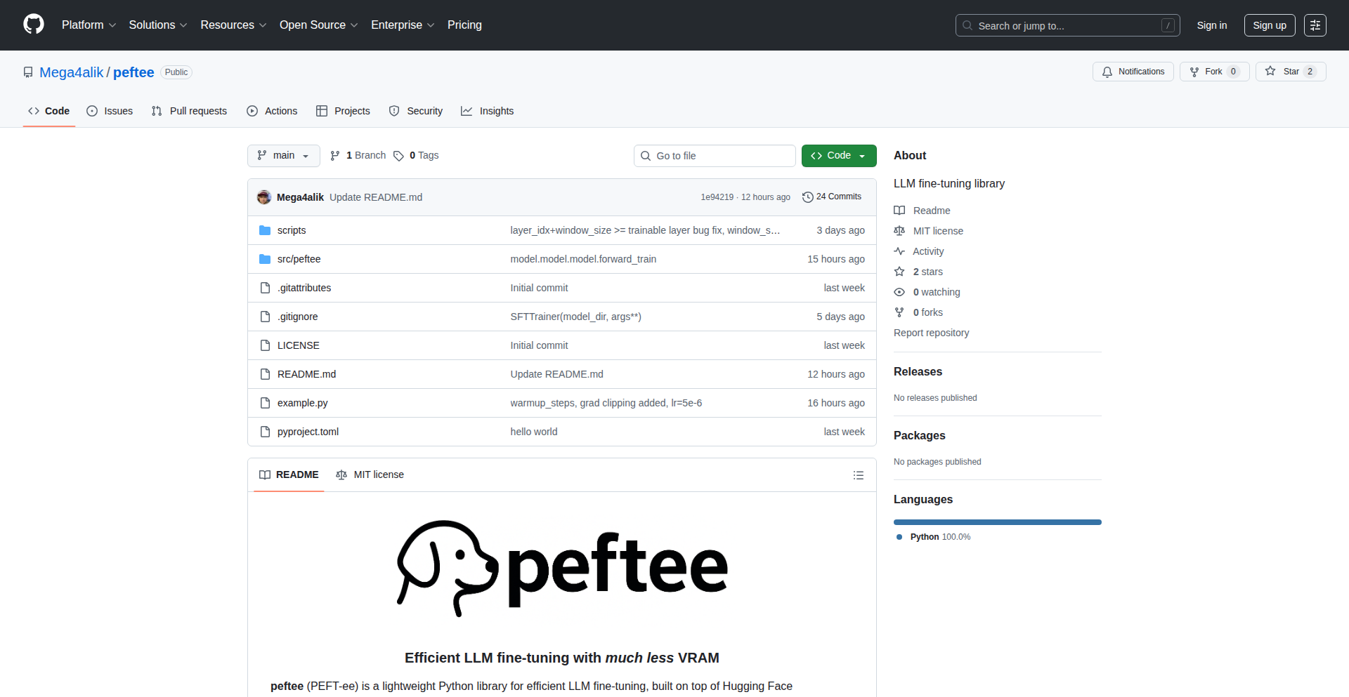The width and height of the screenshot is (1349, 697).
Task: Open the peftee repository title link
Action: [x=133, y=72]
